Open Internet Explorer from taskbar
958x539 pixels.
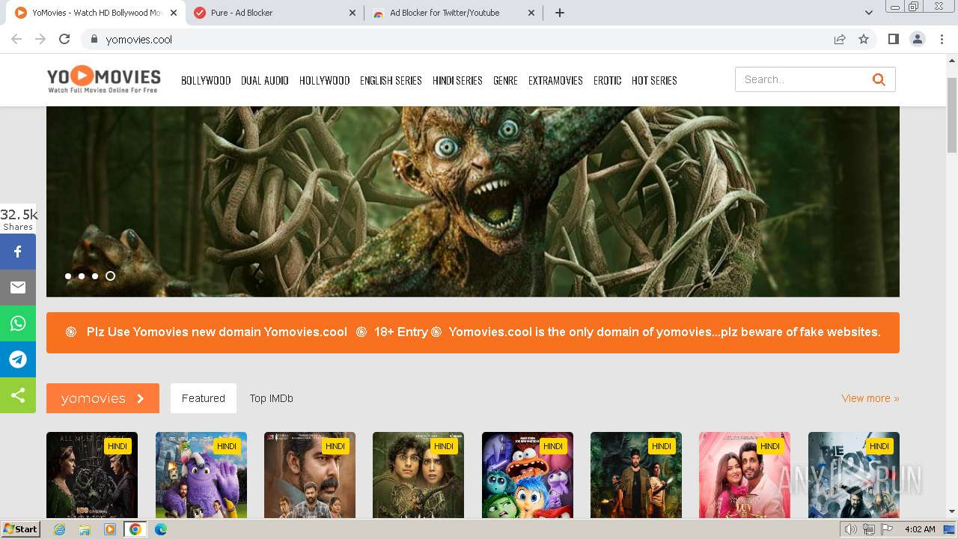60,529
